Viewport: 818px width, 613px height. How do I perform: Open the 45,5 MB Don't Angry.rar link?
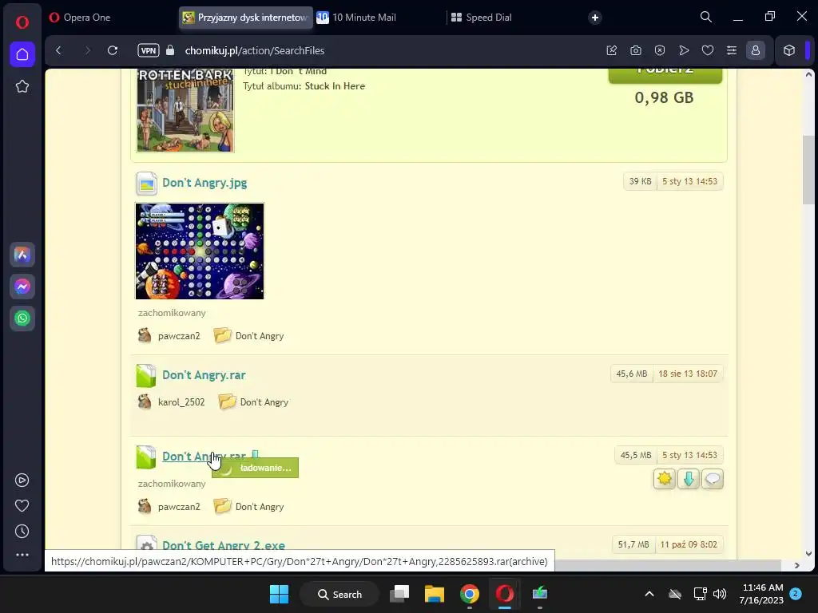pos(204,456)
